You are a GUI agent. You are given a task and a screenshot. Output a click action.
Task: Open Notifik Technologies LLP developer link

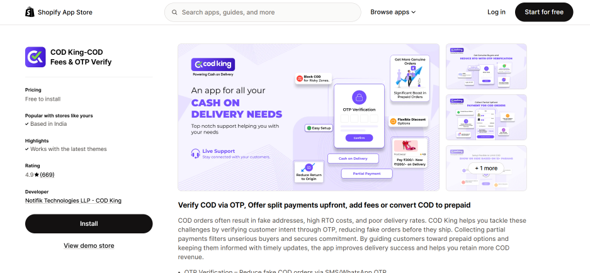[x=73, y=201]
